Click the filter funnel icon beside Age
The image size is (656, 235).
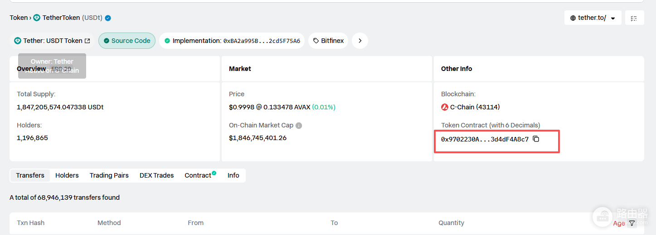pos(632,223)
